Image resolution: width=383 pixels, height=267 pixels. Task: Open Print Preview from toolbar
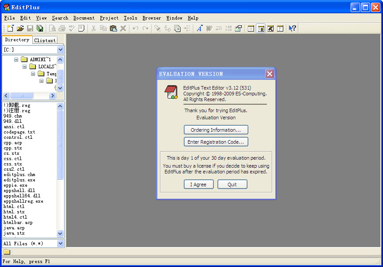(x=52, y=28)
